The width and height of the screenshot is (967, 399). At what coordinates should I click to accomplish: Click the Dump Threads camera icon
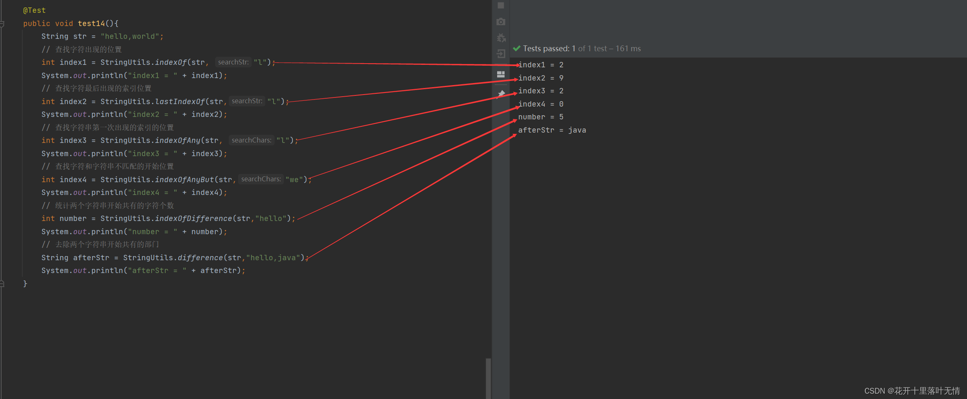click(501, 21)
